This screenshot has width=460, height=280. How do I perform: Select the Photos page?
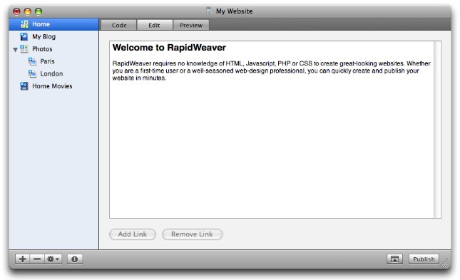click(x=53, y=49)
